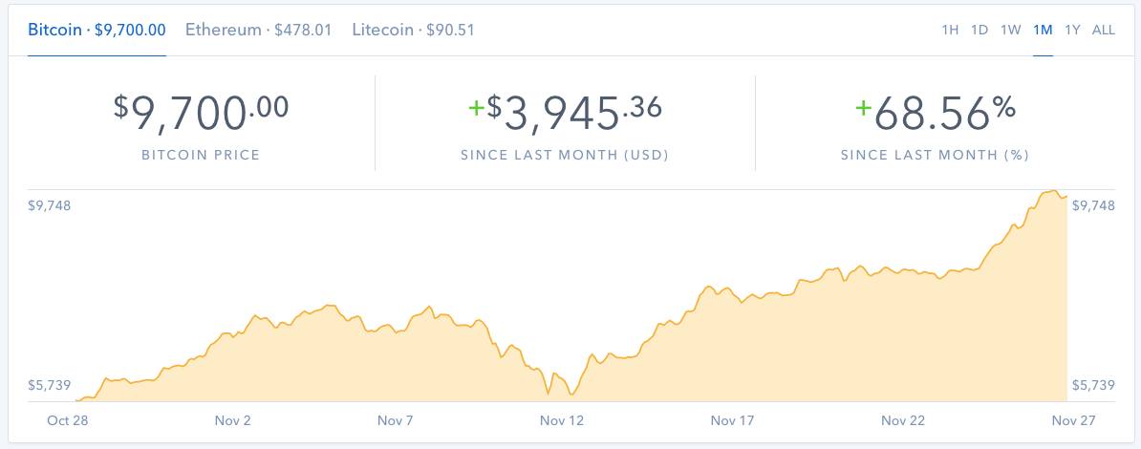
Task: Click the Oct 28 date label
Action: pyautogui.click(x=67, y=420)
